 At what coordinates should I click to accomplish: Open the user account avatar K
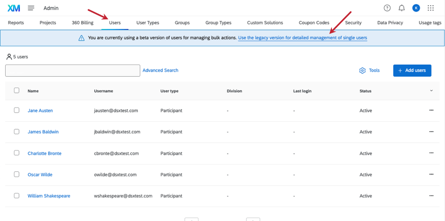(416, 8)
